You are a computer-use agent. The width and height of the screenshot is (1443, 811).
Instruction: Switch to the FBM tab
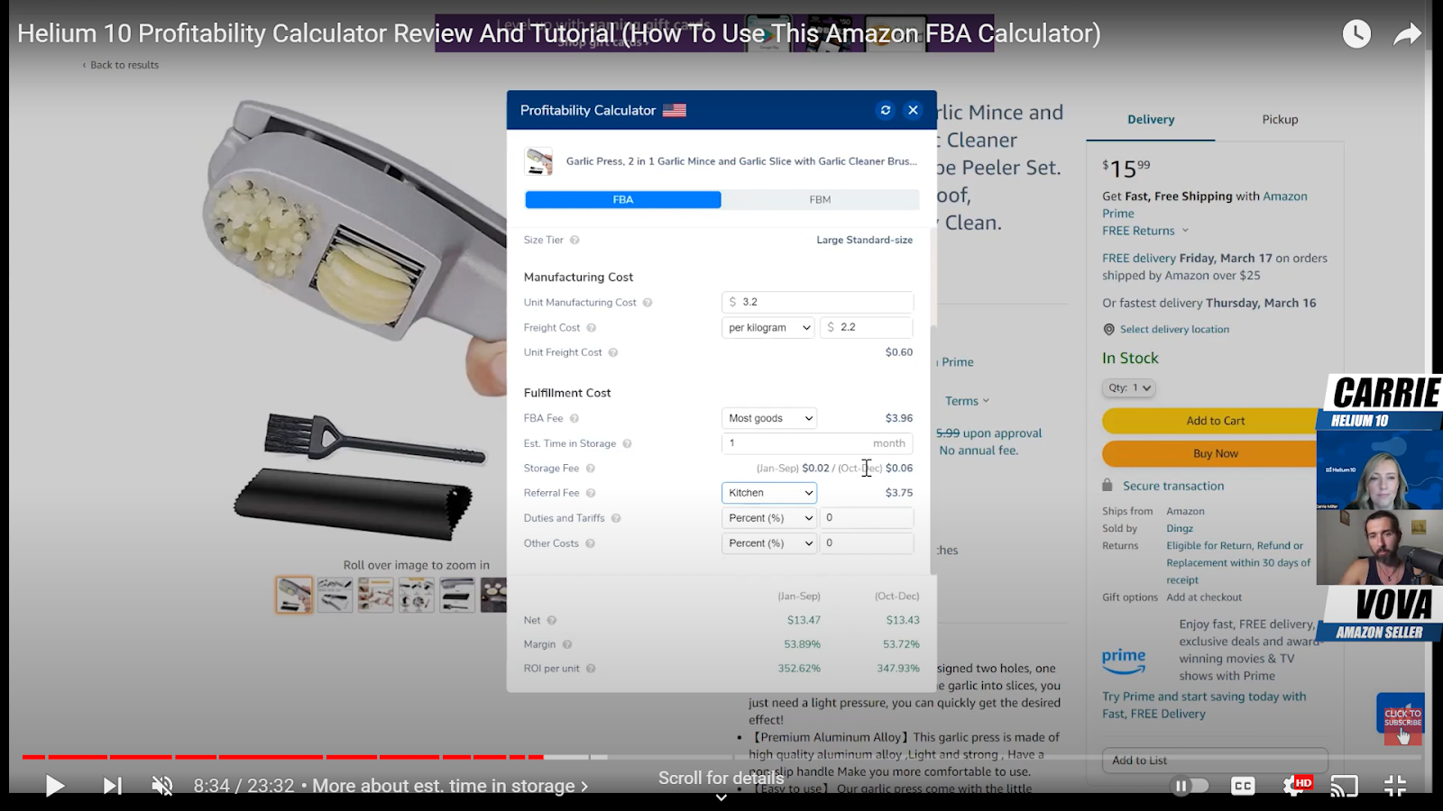point(820,200)
